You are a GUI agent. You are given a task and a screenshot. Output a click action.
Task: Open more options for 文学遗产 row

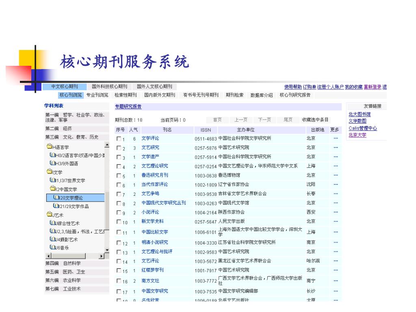pyautogui.click(x=336, y=157)
